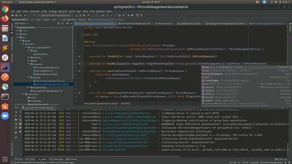Click the Back navigation arrow
Image resolution: width=292 pixels, height=164 pixels.
tap(25, 15)
